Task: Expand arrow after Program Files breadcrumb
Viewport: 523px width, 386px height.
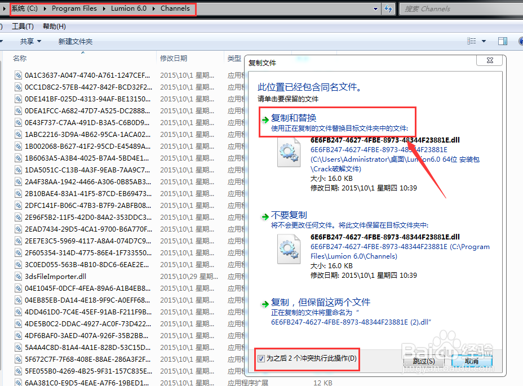Action: point(104,8)
